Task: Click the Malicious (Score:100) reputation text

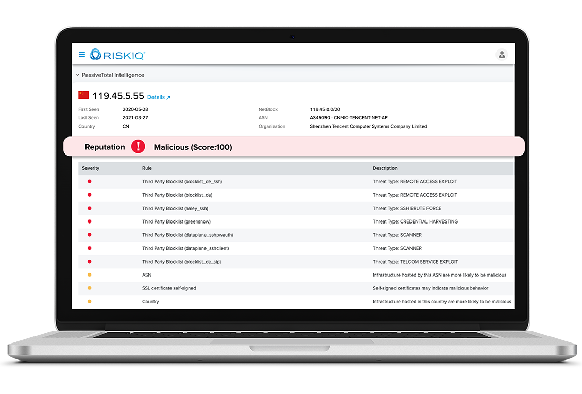Action: click(x=193, y=147)
